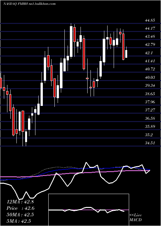Click the 'Price : 42.6' readout
This screenshot has width=161, height=226.
21,208
